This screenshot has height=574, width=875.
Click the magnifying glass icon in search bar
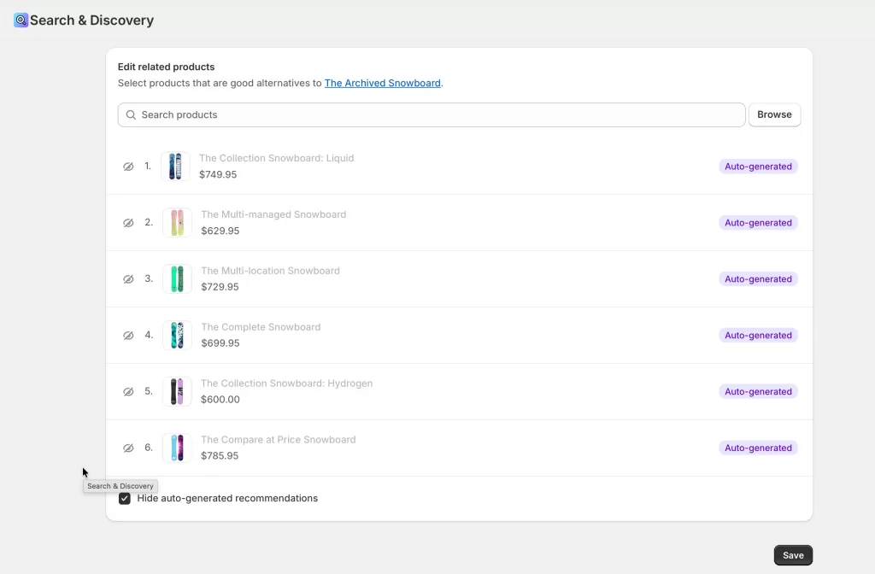tap(131, 114)
